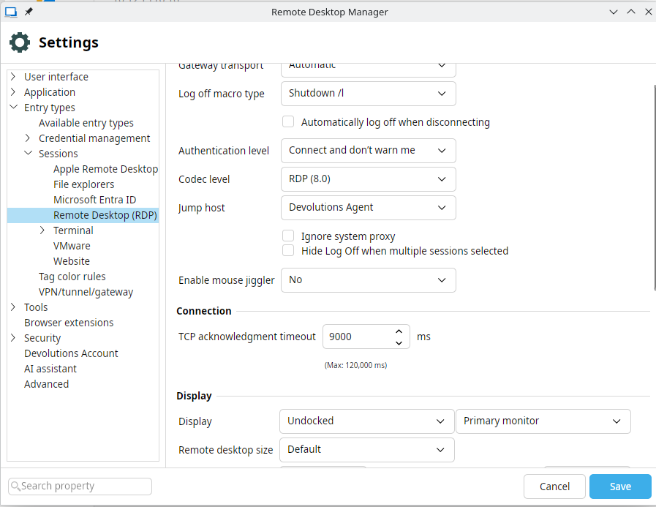
Task: Click the settings panel vertical scrollbar
Action: [x=655, y=187]
